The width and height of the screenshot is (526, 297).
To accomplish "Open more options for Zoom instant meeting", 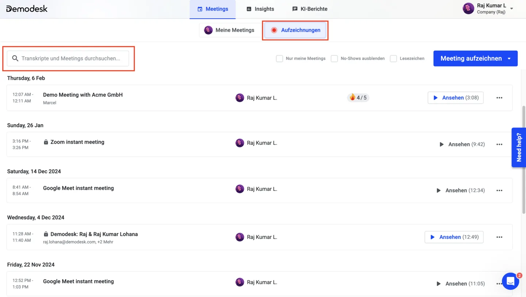I will point(499,144).
